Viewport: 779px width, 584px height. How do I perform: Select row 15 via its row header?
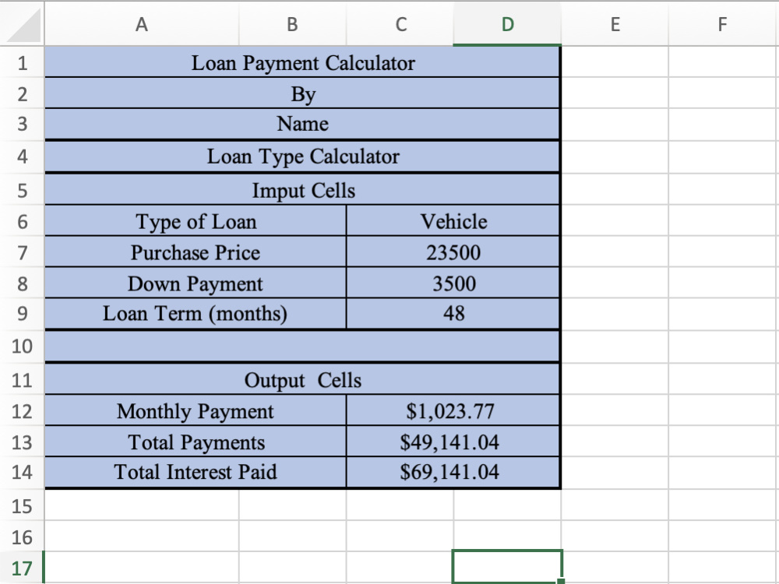click(23, 505)
